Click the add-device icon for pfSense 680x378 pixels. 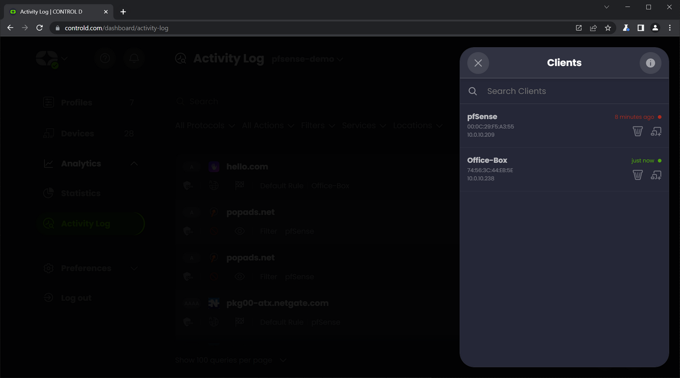coord(656,131)
